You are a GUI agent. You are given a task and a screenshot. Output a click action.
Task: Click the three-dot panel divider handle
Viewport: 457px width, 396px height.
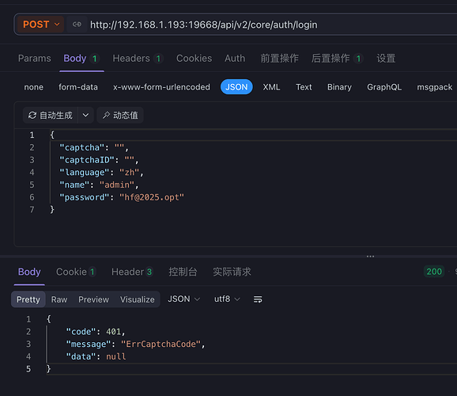[x=371, y=257]
